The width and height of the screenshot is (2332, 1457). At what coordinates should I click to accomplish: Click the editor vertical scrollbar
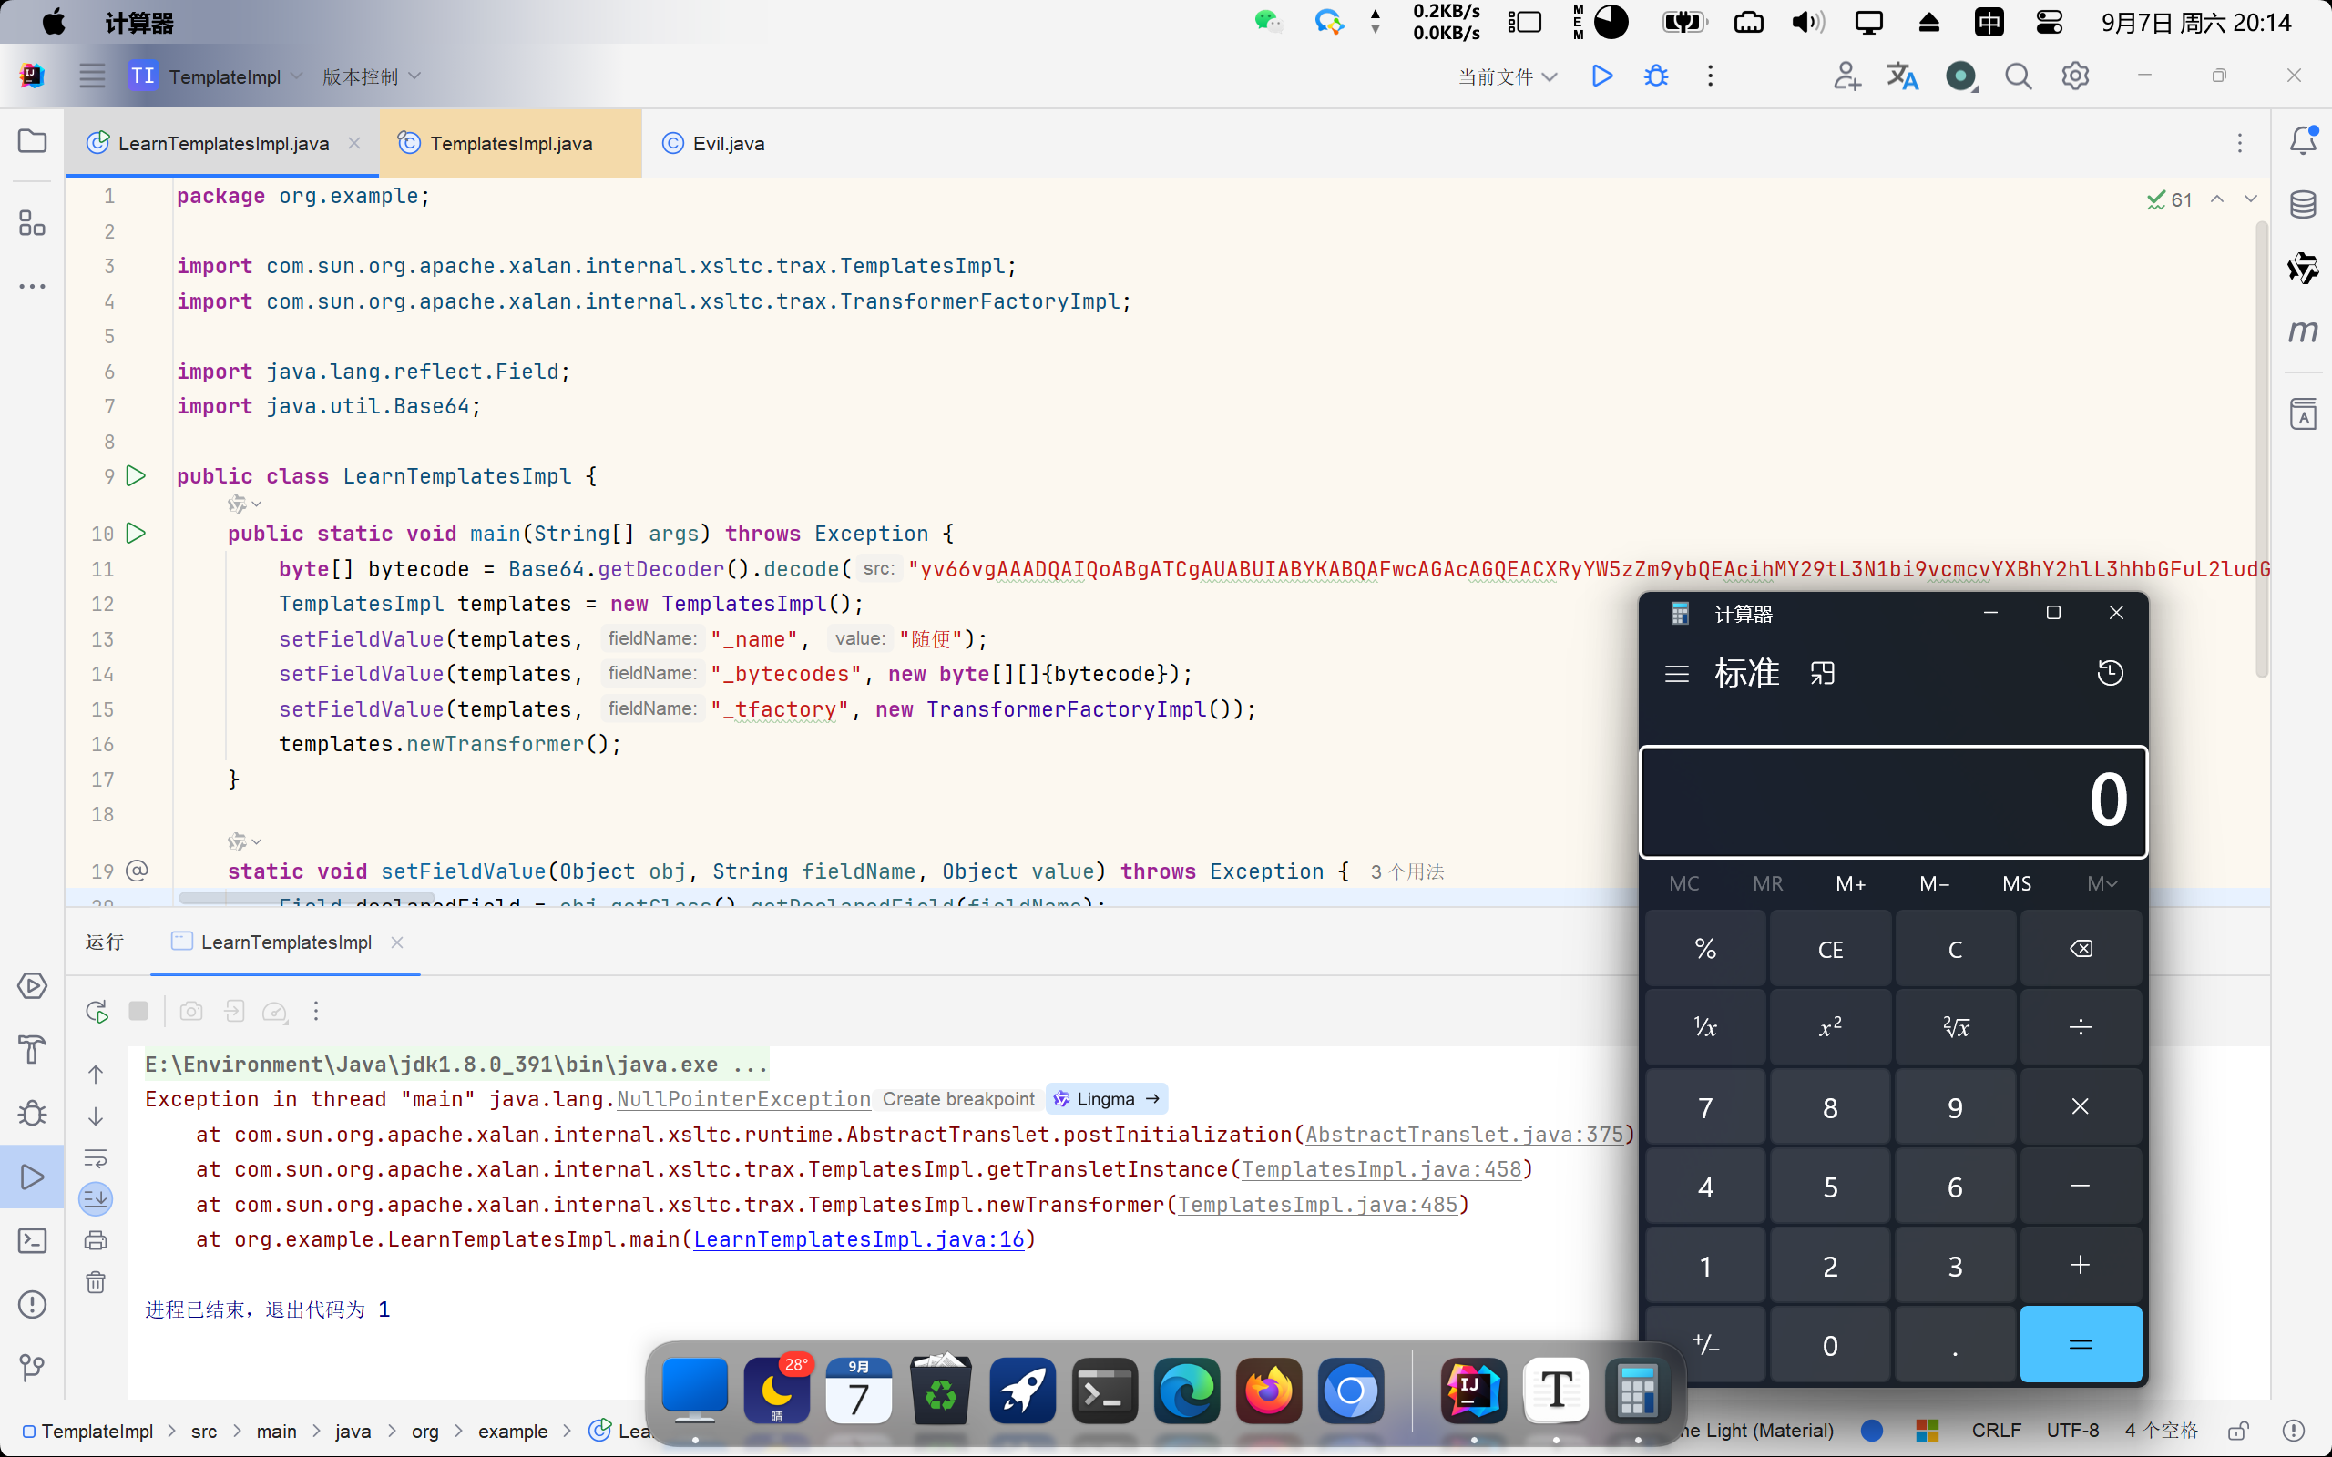(x=2261, y=448)
